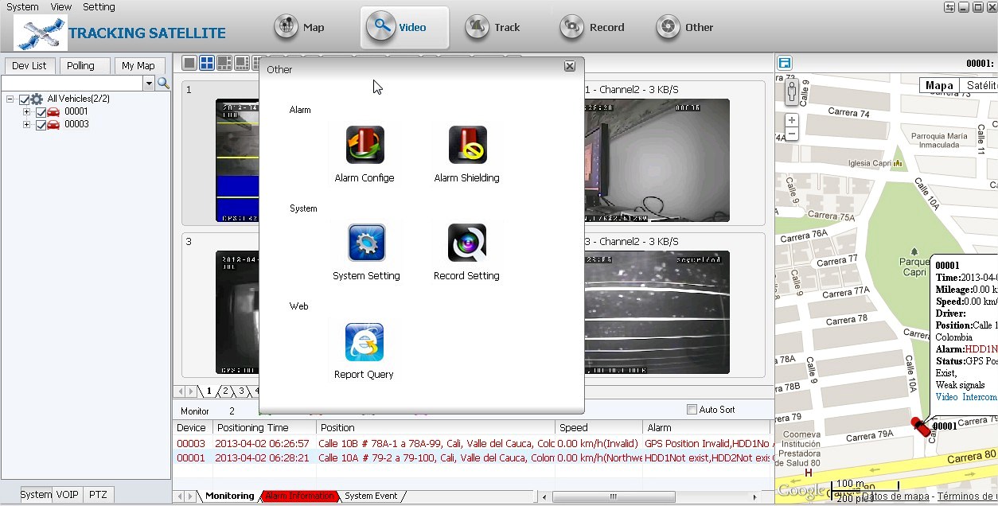This screenshot has height=506, width=998.
Task: Click the Video link in vehicle popup
Action: [946, 397]
